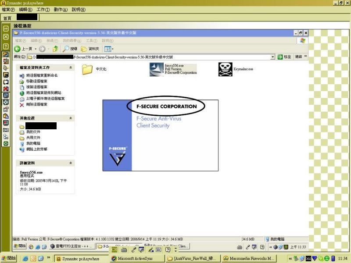Click the X icon in pcAnywhere sidebar
This screenshot has width=351, height=263.
6,37
